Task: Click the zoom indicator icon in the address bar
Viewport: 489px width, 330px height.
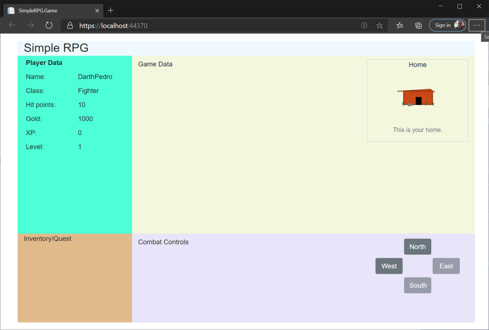Action: (364, 25)
